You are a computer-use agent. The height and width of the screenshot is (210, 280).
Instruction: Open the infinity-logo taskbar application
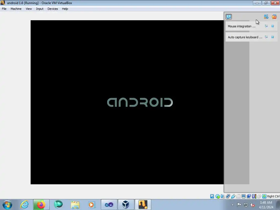click(109, 205)
